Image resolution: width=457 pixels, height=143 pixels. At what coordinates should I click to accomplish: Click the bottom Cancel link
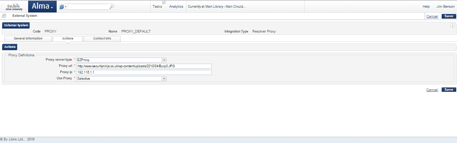(432, 90)
